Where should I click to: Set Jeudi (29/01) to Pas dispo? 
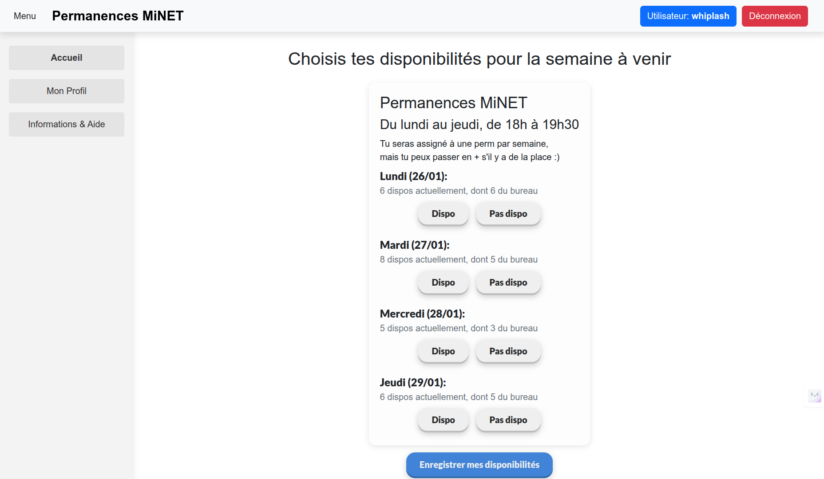(x=508, y=420)
